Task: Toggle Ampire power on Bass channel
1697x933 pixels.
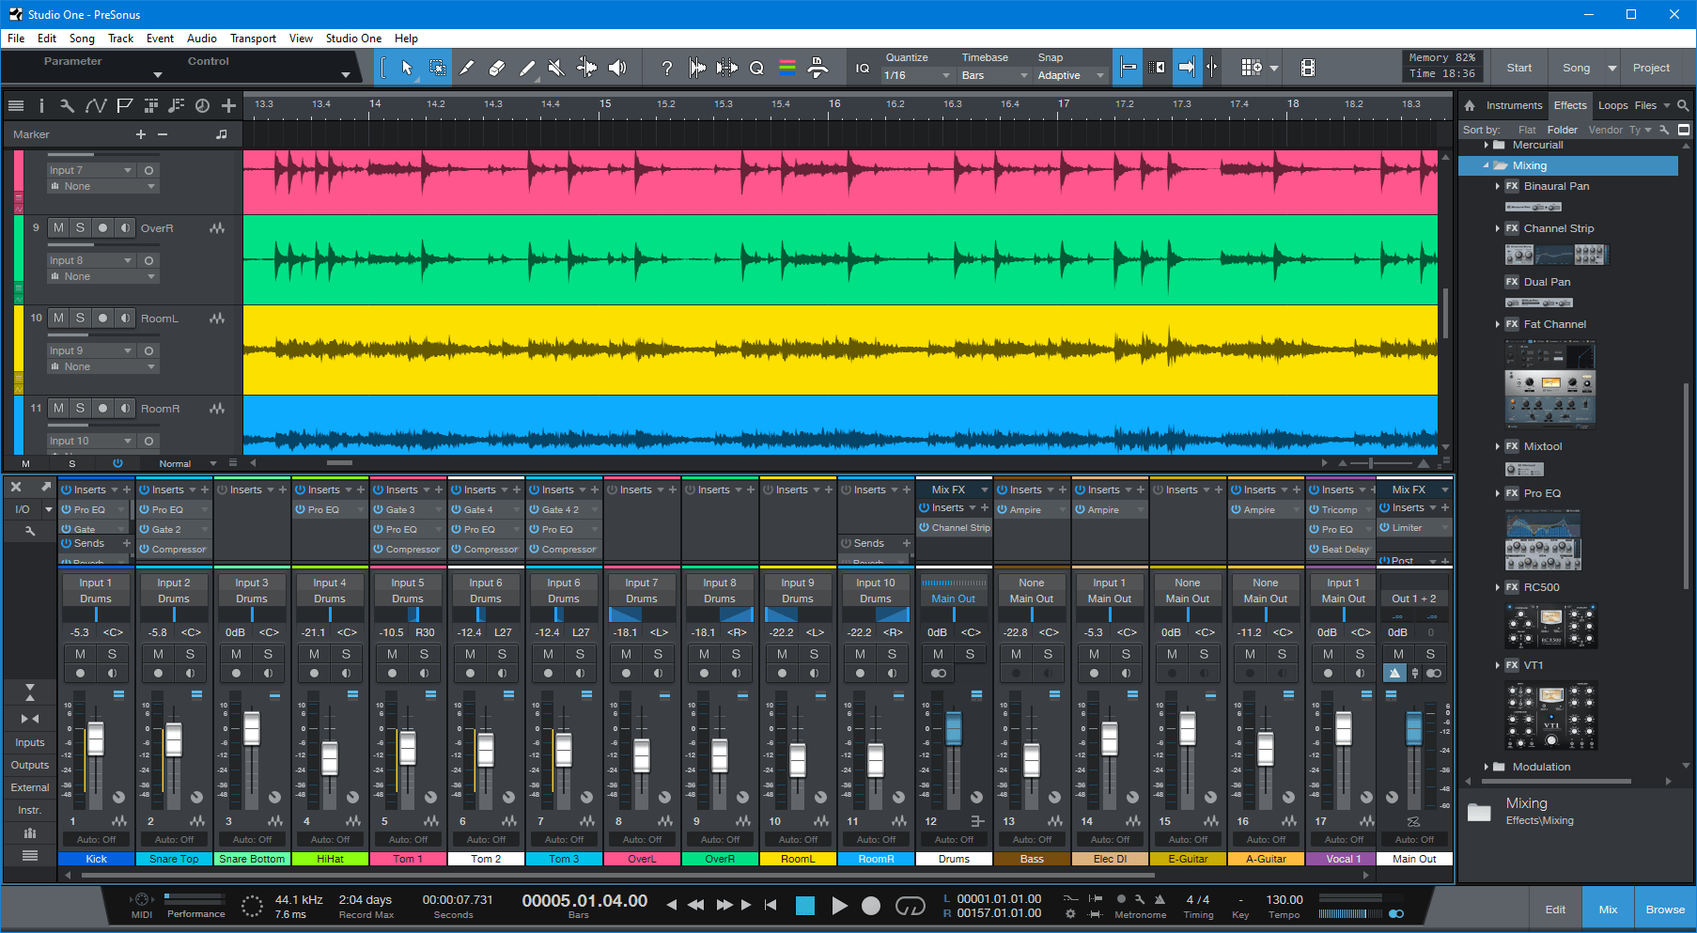Action: point(1003,509)
